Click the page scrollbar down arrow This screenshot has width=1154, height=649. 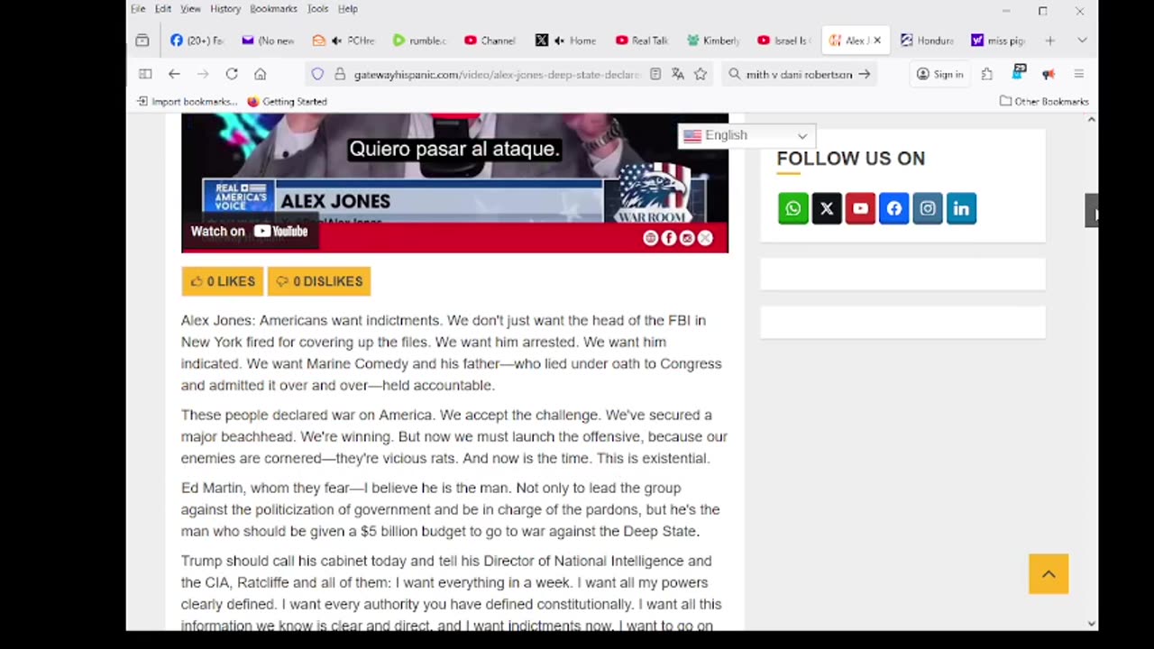click(1092, 623)
